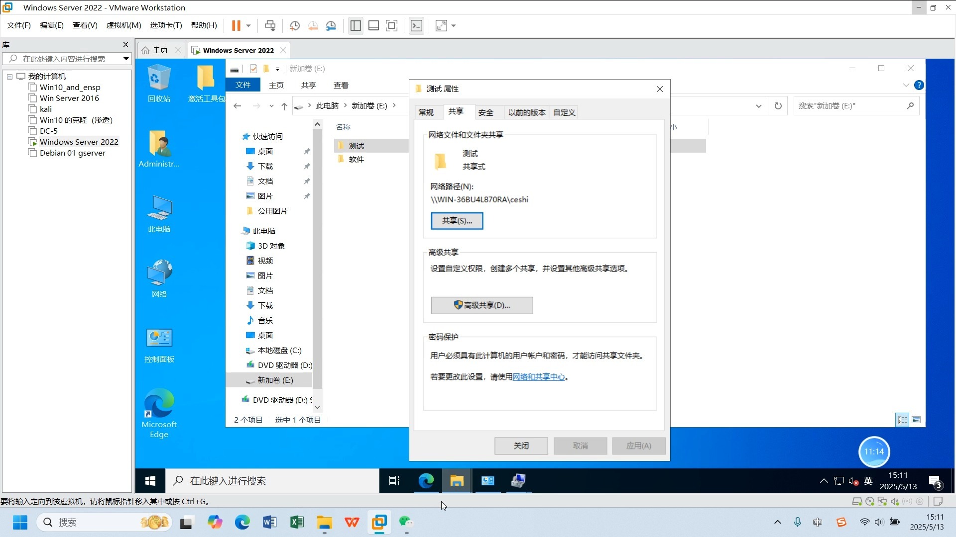Screen dimensions: 956x537
Task: Take a snapshot with the clock icon
Action: coord(295,26)
